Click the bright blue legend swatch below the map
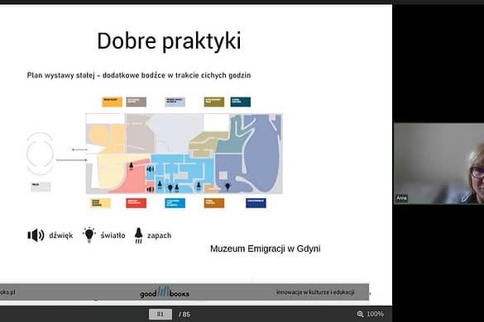484x322 pixels. [175, 203]
